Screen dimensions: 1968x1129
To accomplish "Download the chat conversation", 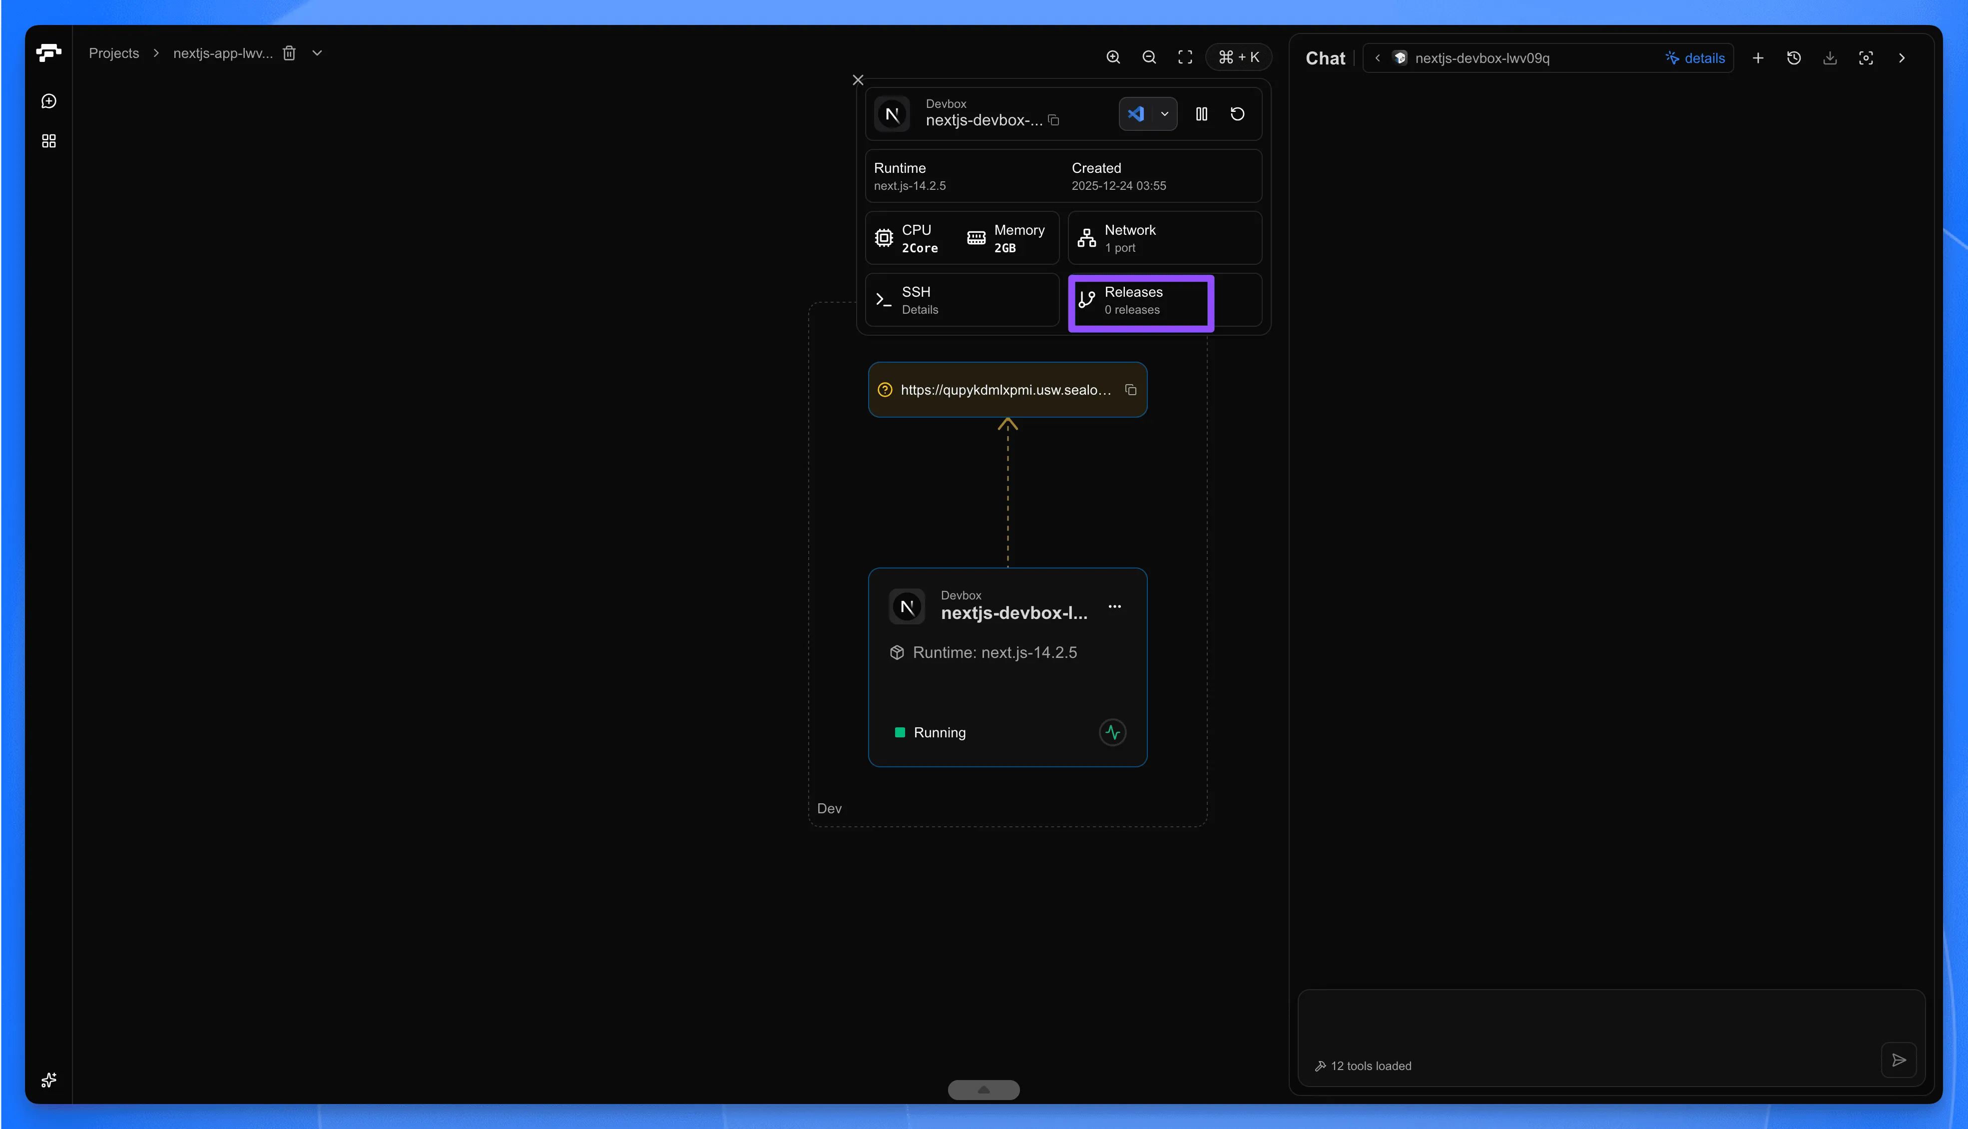I will (1830, 58).
